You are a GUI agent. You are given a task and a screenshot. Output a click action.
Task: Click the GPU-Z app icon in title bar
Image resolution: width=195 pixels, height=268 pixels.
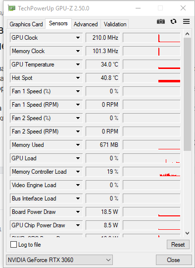click(x=11, y=8)
